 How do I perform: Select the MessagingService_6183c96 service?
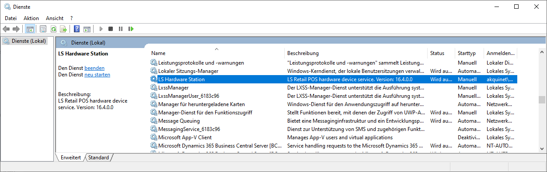pos(189,129)
